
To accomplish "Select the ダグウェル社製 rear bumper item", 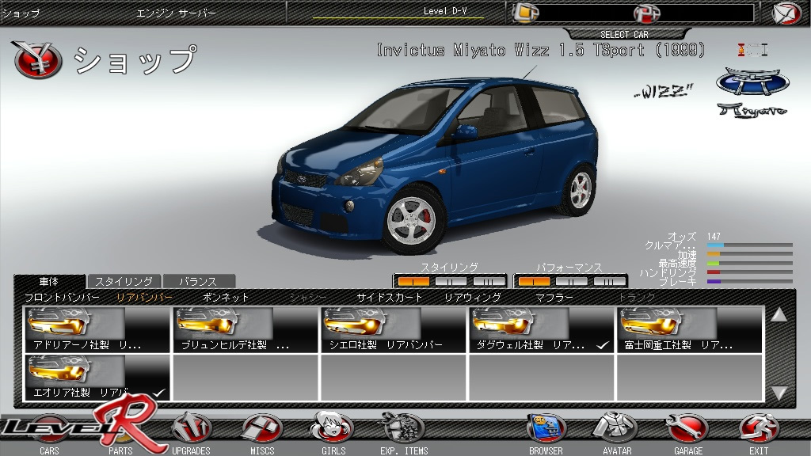I will (541, 330).
